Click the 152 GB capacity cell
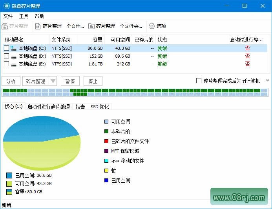This screenshot has height=209, width=272. click(96, 56)
